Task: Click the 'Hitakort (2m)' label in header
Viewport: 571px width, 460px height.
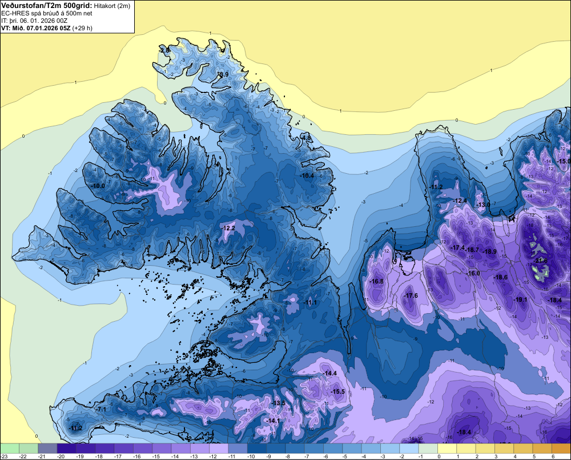Action: 111,6
